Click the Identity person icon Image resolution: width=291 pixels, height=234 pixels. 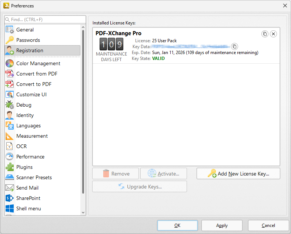pyautogui.click(x=10, y=116)
